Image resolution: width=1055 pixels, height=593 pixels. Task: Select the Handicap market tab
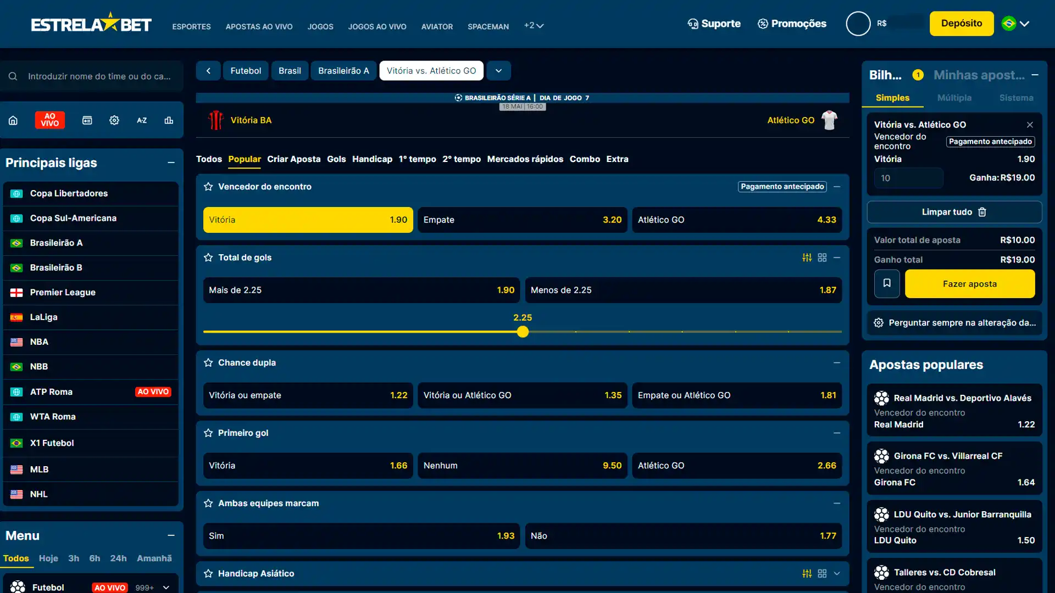point(372,159)
